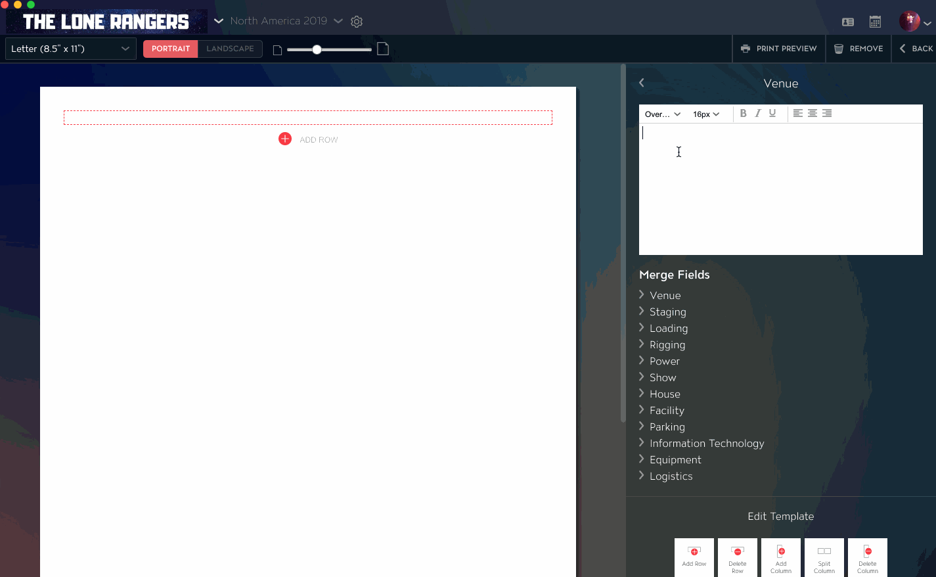Click inside the Venue text editor area
936x577 pixels.
pos(780,189)
